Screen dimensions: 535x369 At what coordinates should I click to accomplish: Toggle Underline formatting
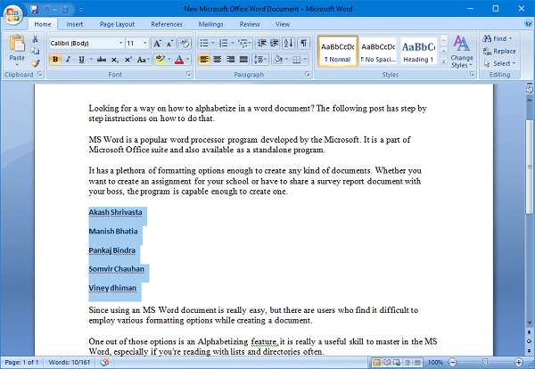(x=81, y=60)
